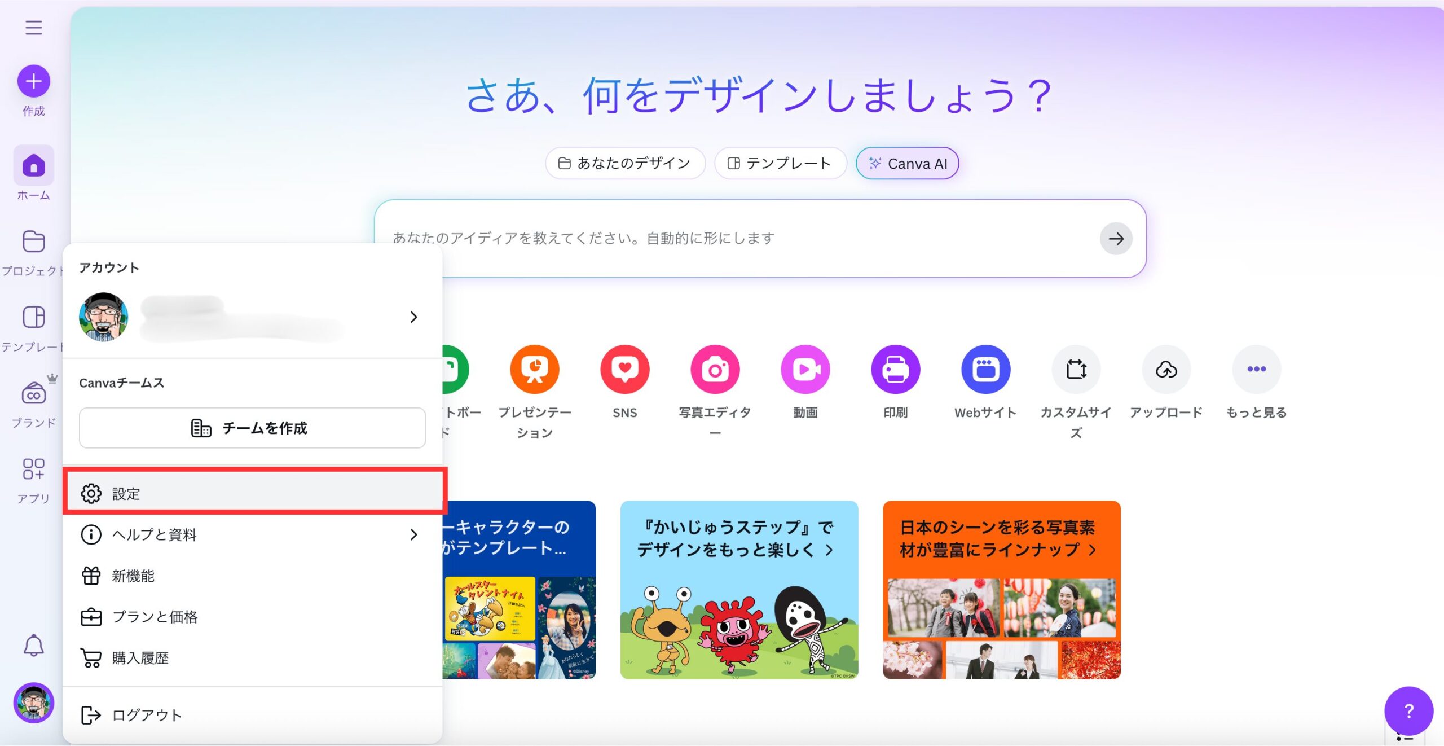Open Projects folder icon in sidebar
1444x746 pixels.
[33, 242]
